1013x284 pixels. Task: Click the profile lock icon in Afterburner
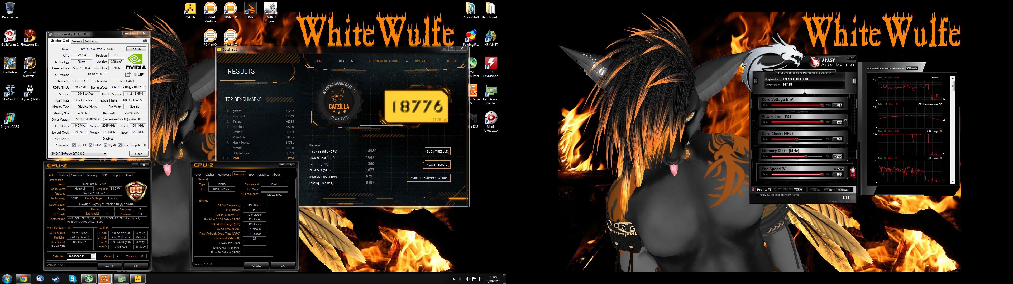tap(753, 189)
